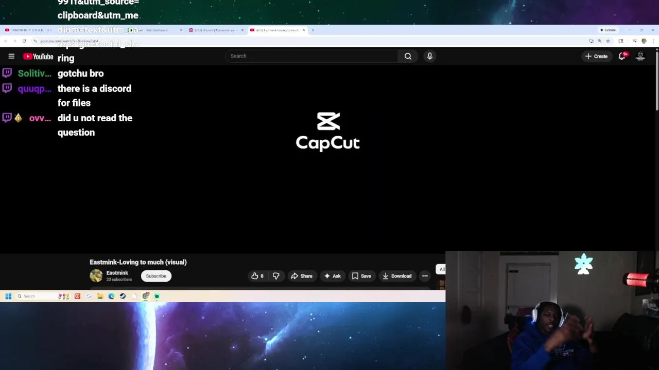Open Chrome from taskbar
Image resolution: width=659 pixels, height=370 pixels.
pyautogui.click(x=146, y=296)
